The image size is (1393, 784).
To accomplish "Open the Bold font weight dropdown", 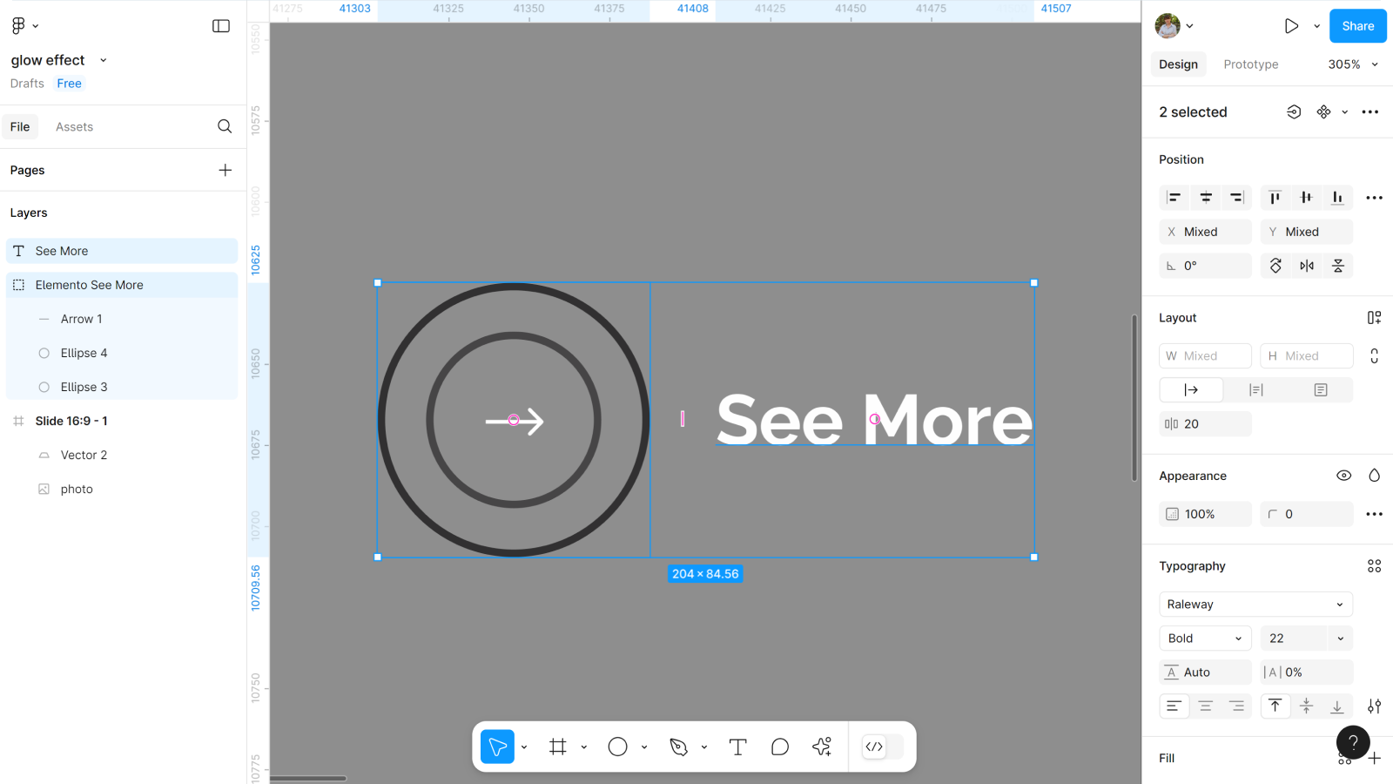I will 1205,639.
